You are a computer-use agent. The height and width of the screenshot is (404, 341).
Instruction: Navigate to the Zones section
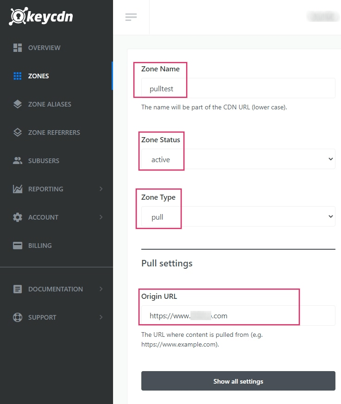click(38, 76)
